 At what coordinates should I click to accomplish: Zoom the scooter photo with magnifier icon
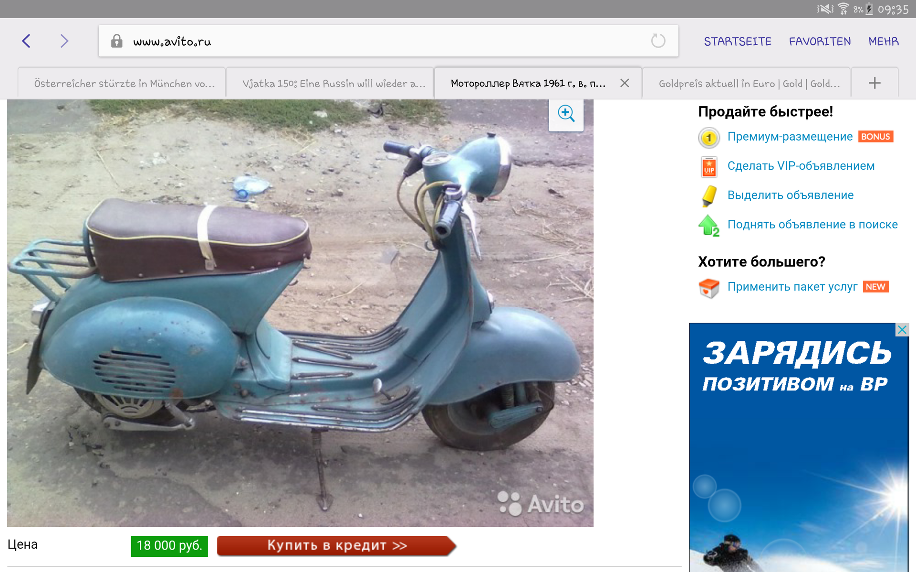(x=566, y=114)
